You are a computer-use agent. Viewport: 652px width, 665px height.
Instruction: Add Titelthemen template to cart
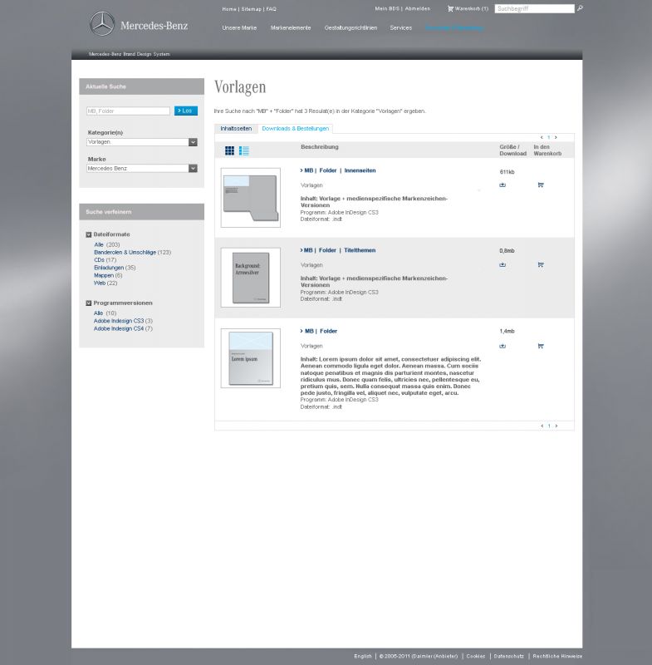click(541, 264)
